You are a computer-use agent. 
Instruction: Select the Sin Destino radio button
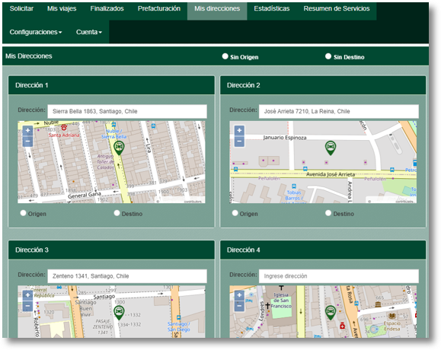click(328, 56)
